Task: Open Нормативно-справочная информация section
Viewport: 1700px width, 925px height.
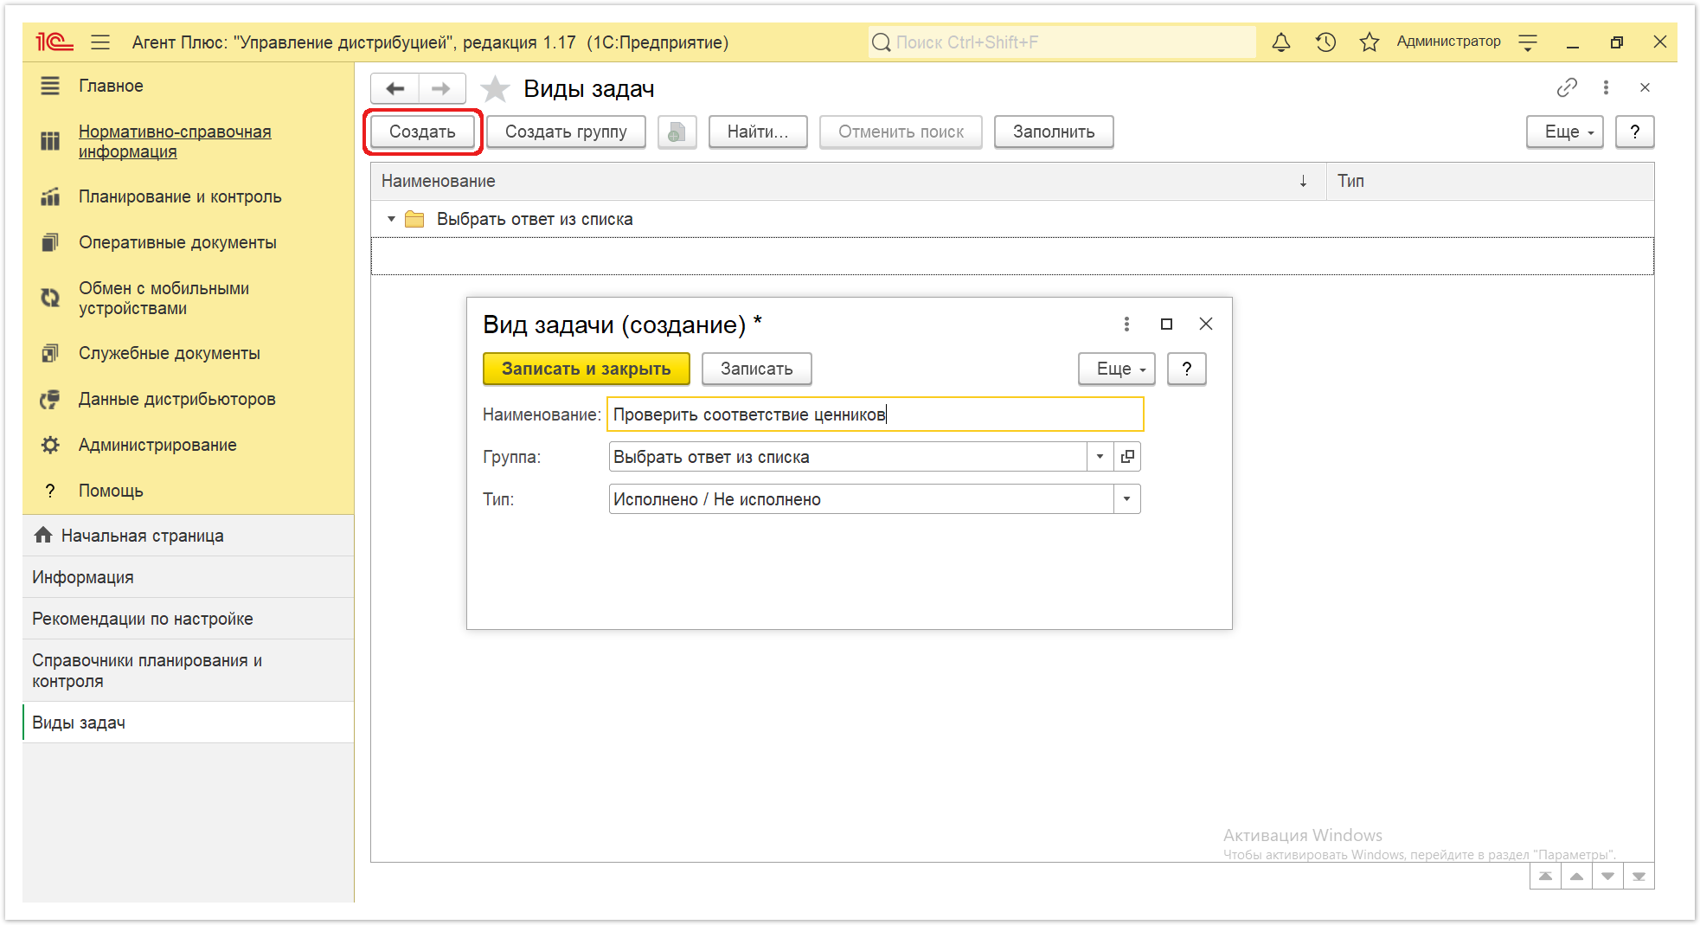Action: [175, 141]
